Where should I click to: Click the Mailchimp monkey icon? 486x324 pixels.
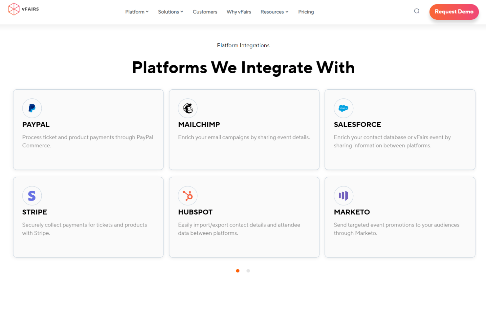coord(188,108)
